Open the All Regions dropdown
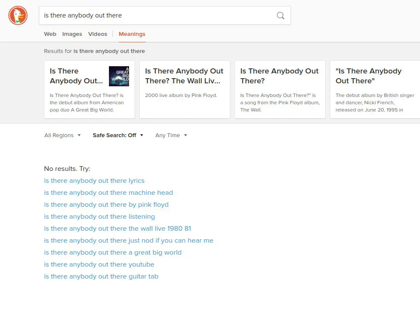420x323 pixels. tap(63, 135)
